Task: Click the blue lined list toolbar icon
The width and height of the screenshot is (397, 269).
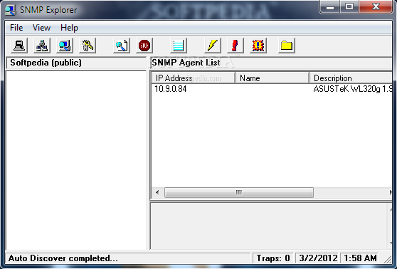Action: (x=179, y=46)
